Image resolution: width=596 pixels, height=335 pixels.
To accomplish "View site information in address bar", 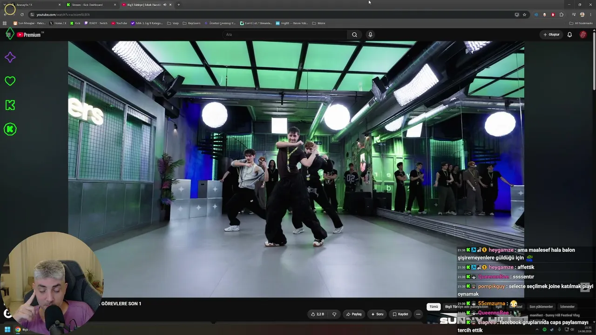I will (32, 14).
